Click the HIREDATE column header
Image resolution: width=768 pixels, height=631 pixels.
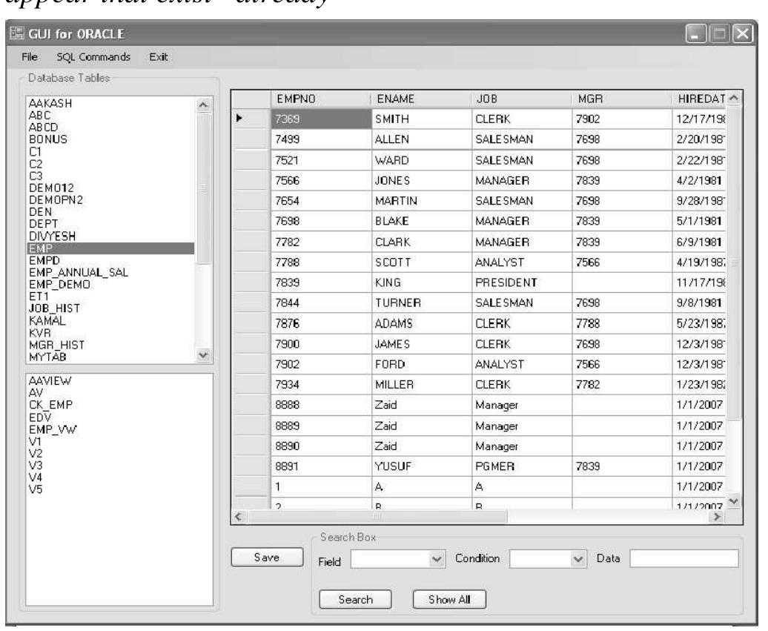click(700, 99)
